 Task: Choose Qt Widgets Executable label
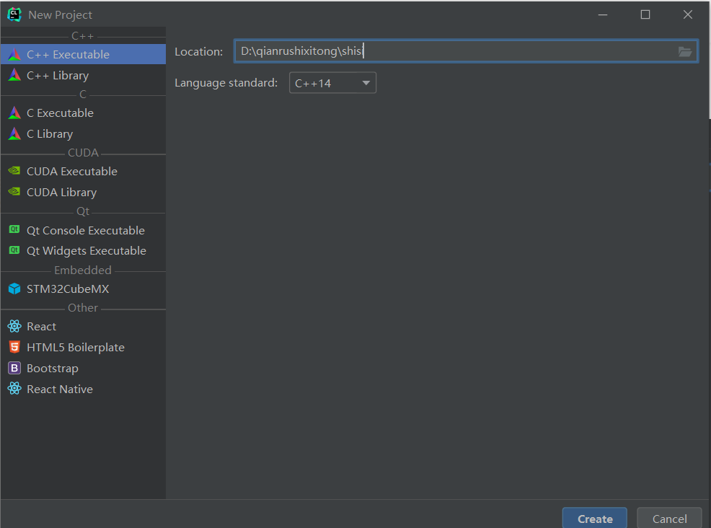[86, 251]
